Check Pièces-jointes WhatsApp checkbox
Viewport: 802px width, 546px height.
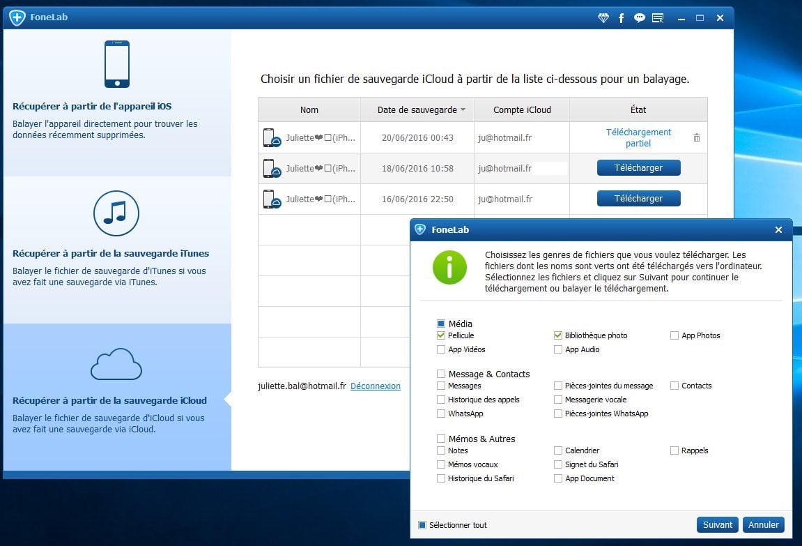coord(558,413)
